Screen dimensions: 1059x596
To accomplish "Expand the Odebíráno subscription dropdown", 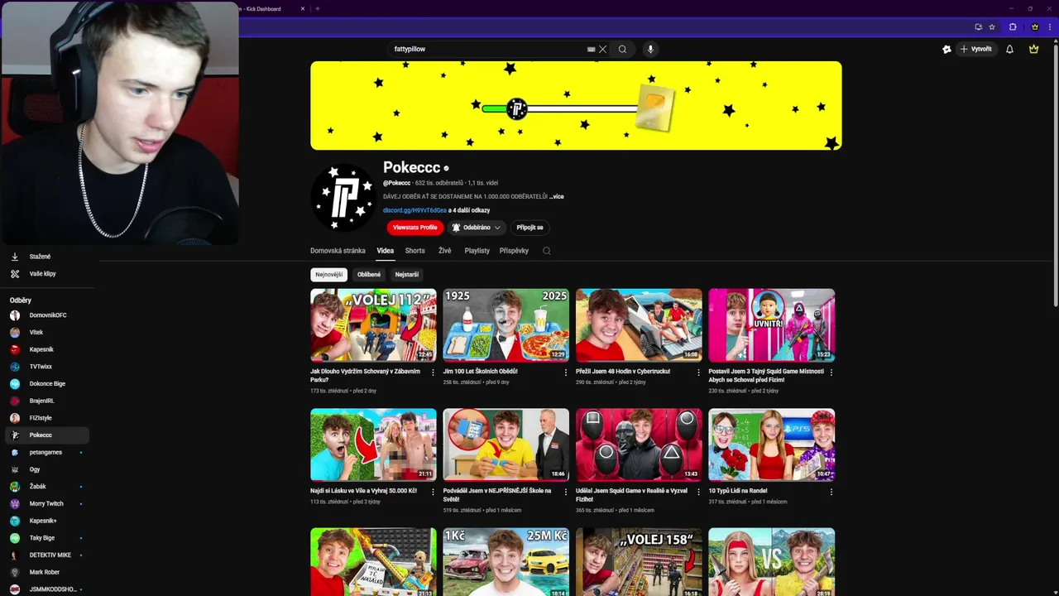I will [476, 228].
